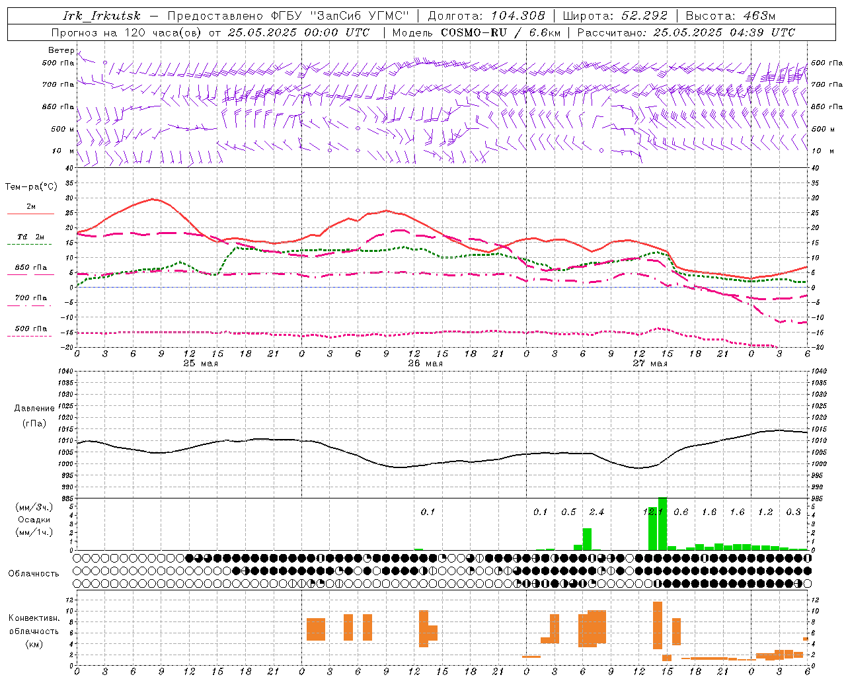The width and height of the screenshot is (846, 677).
Task: Click the Осадки panel label
Action: coord(34,520)
